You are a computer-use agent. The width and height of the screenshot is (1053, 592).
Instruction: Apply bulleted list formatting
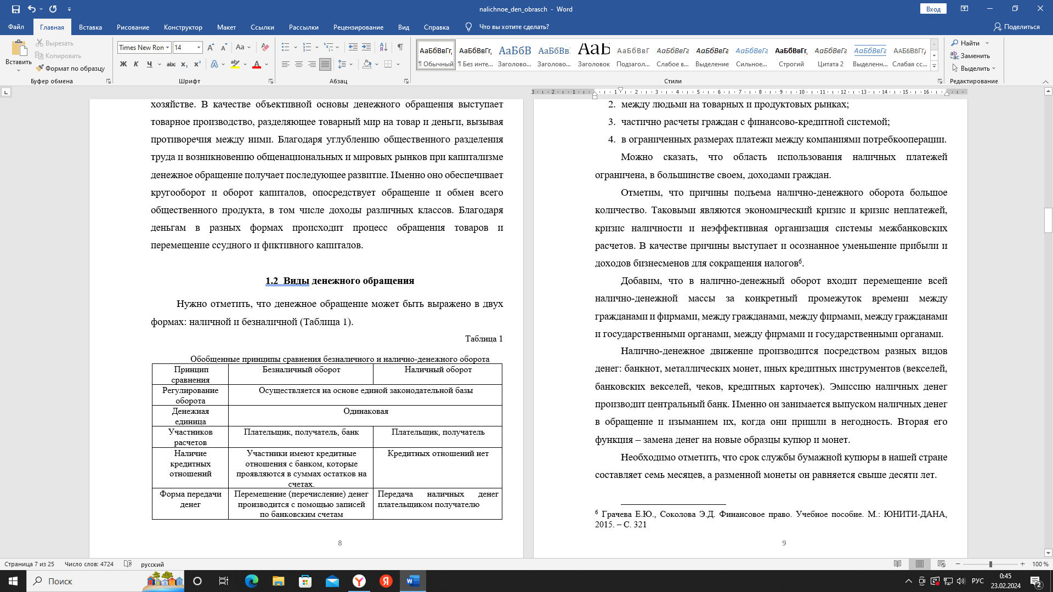(x=286, y=48)
